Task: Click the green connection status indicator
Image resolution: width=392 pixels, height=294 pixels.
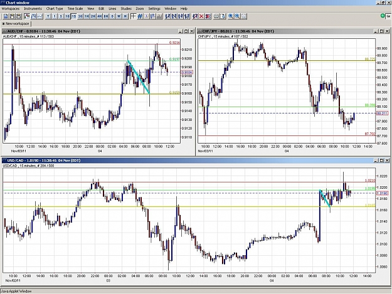Action: 383,16
